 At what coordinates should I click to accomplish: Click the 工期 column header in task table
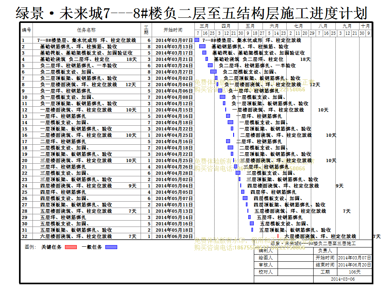(146, 30)
